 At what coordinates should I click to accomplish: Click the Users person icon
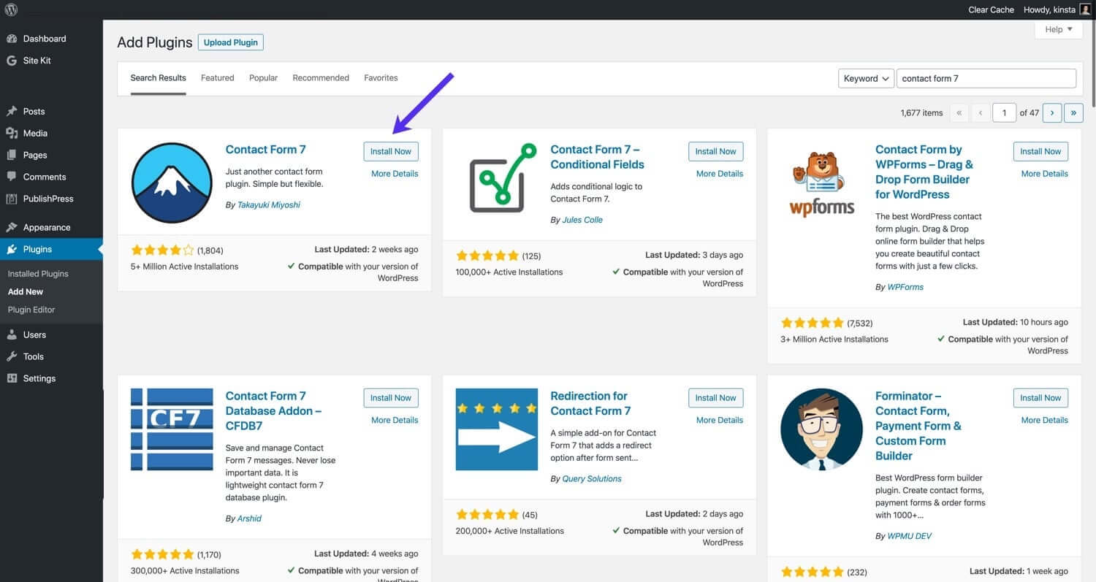tap(12, 335)
